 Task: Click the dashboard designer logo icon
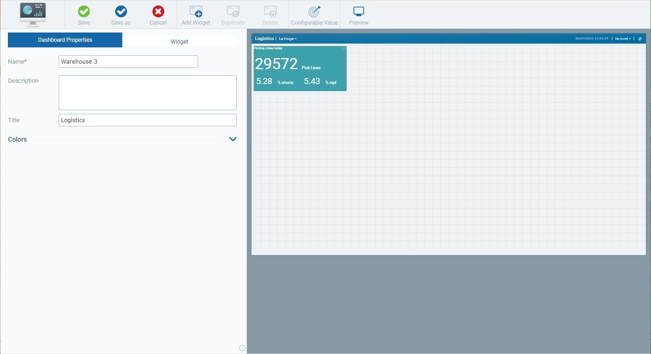tap(33, 14)
